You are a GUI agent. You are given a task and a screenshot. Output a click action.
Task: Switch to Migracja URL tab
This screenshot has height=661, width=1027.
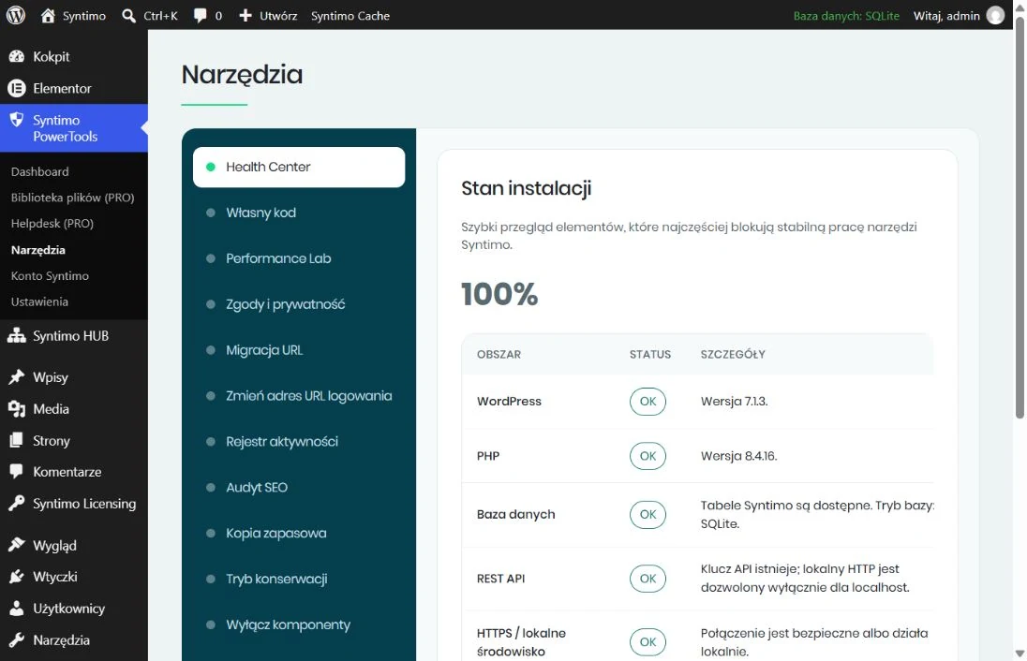(x=299, y=350)
